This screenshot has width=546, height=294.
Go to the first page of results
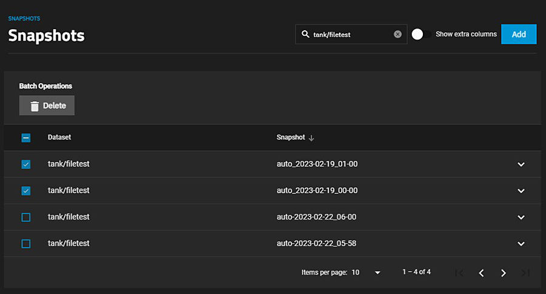click(459, 273)
